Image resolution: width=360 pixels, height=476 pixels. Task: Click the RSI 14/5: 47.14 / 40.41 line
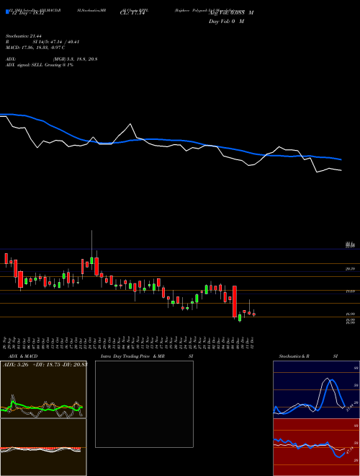click(x=42, y=42)
